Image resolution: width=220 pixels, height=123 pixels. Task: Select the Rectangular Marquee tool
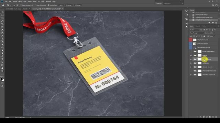(2, 15)
